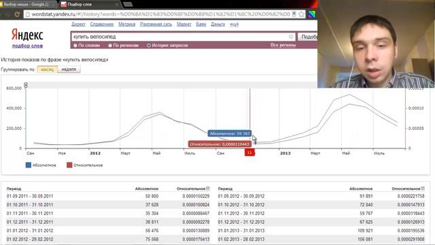Open the 'Справочник' link

pyautogui.click(x=102, y=24)
